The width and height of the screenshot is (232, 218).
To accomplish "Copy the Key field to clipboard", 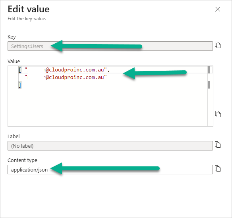I will 218,45.
